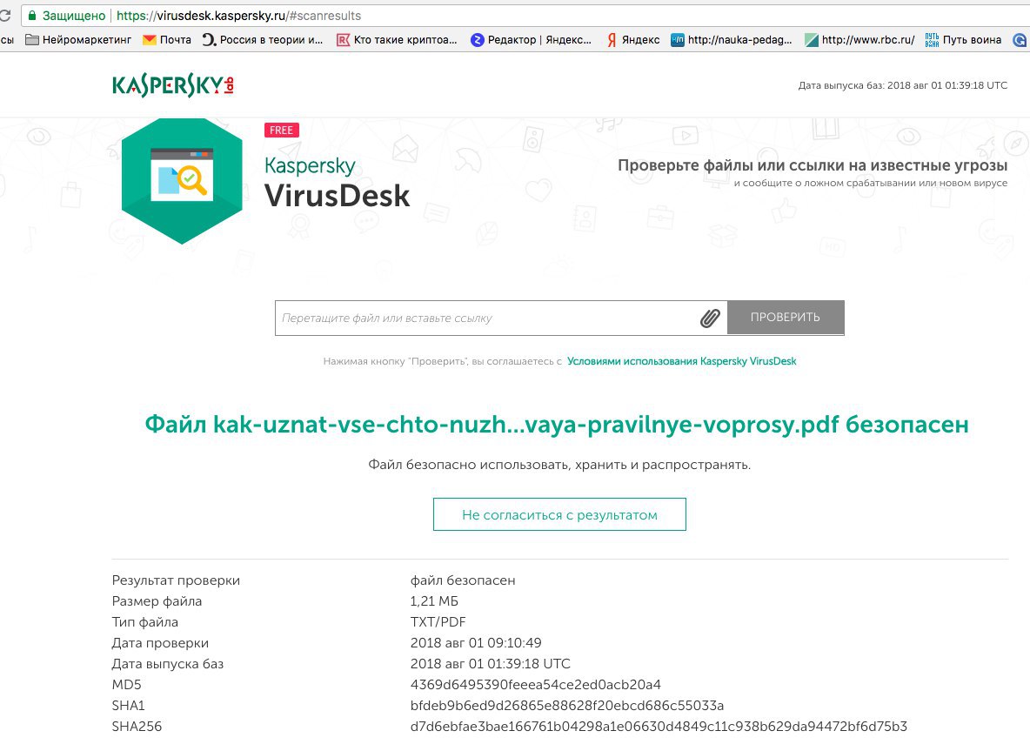Open the Яндекс bookmark

(x=632, y=40)
